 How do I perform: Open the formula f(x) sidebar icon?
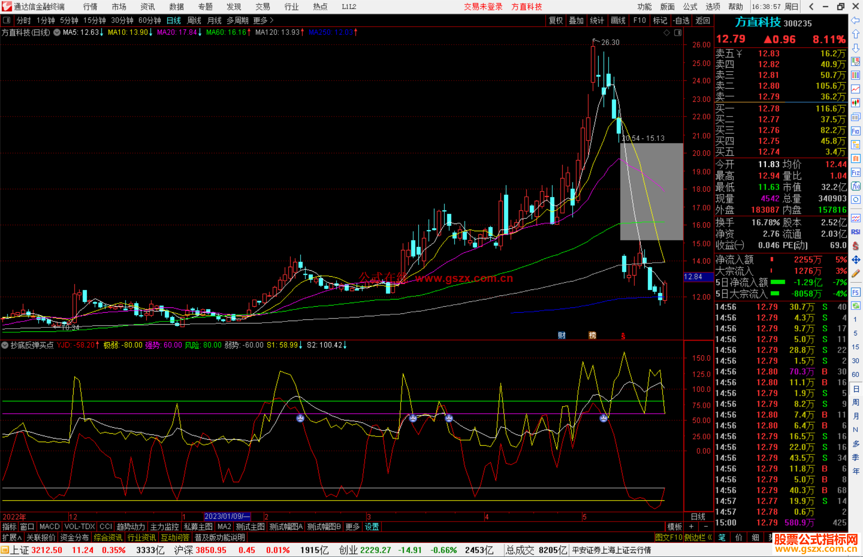point(855,186)
